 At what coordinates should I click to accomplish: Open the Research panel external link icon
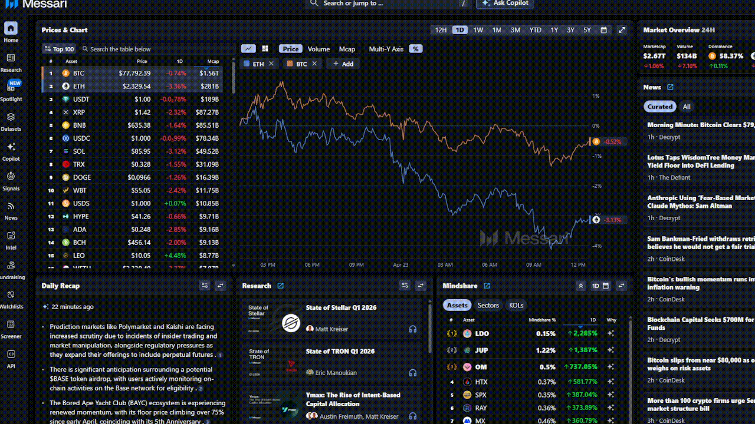[x=281, y=286]
